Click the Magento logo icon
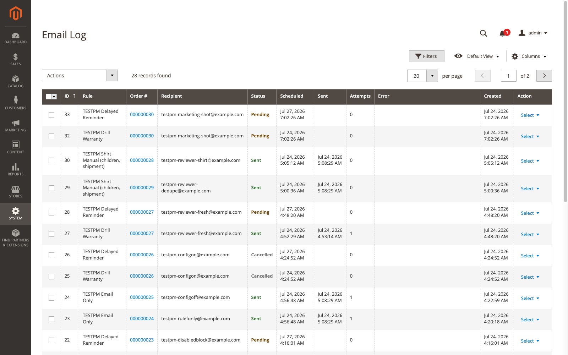This screenshot has height=355, width=568. (x=16, y=13)
